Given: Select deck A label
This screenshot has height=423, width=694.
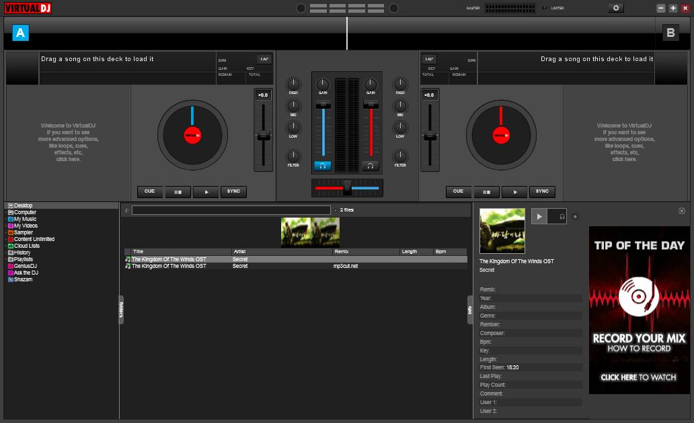Looking at the screenshot, I should [20, 32].
